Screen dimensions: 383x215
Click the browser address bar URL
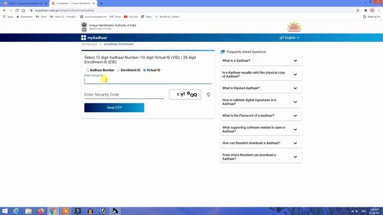click(x=65, y=11)
